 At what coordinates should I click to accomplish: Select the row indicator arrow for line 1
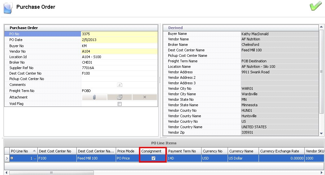click(7, 159)
